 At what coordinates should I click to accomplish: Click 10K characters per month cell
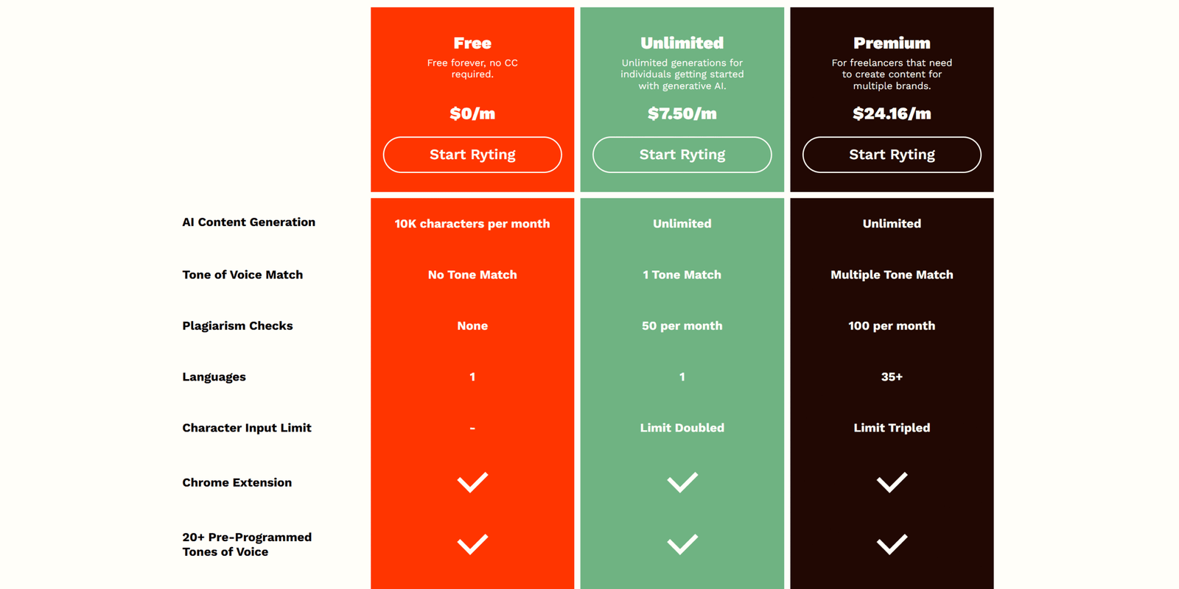pyautogui.click(x=472, y=224)
